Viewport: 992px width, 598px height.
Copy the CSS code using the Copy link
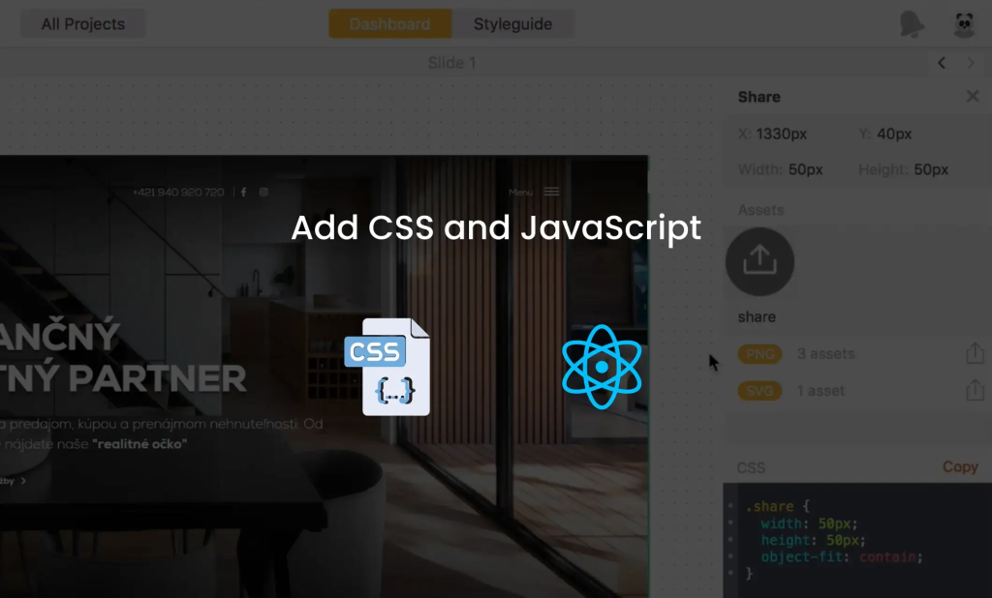960,466
